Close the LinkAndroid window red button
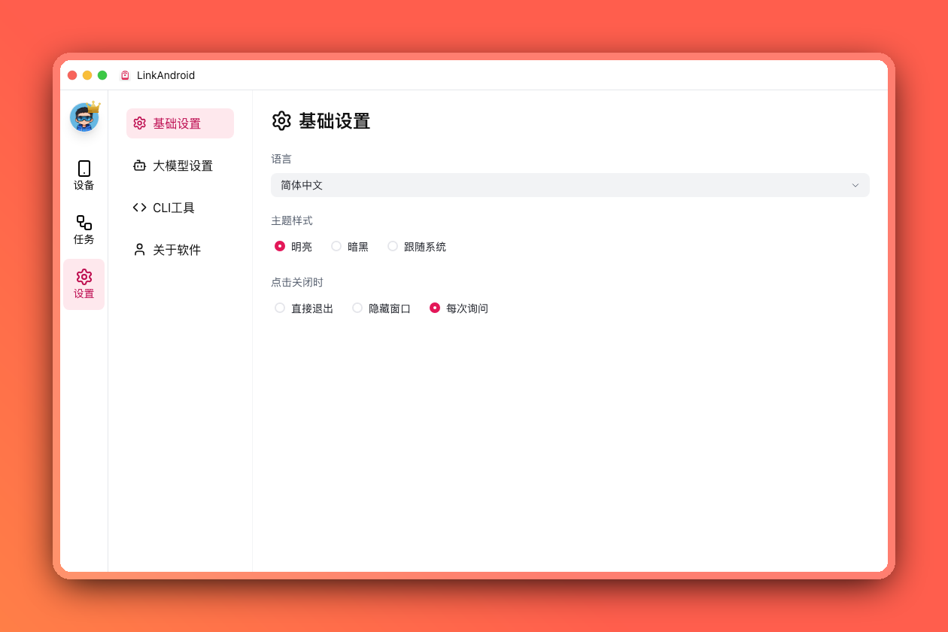The image size is (948, 632). (x=72, y=75)
